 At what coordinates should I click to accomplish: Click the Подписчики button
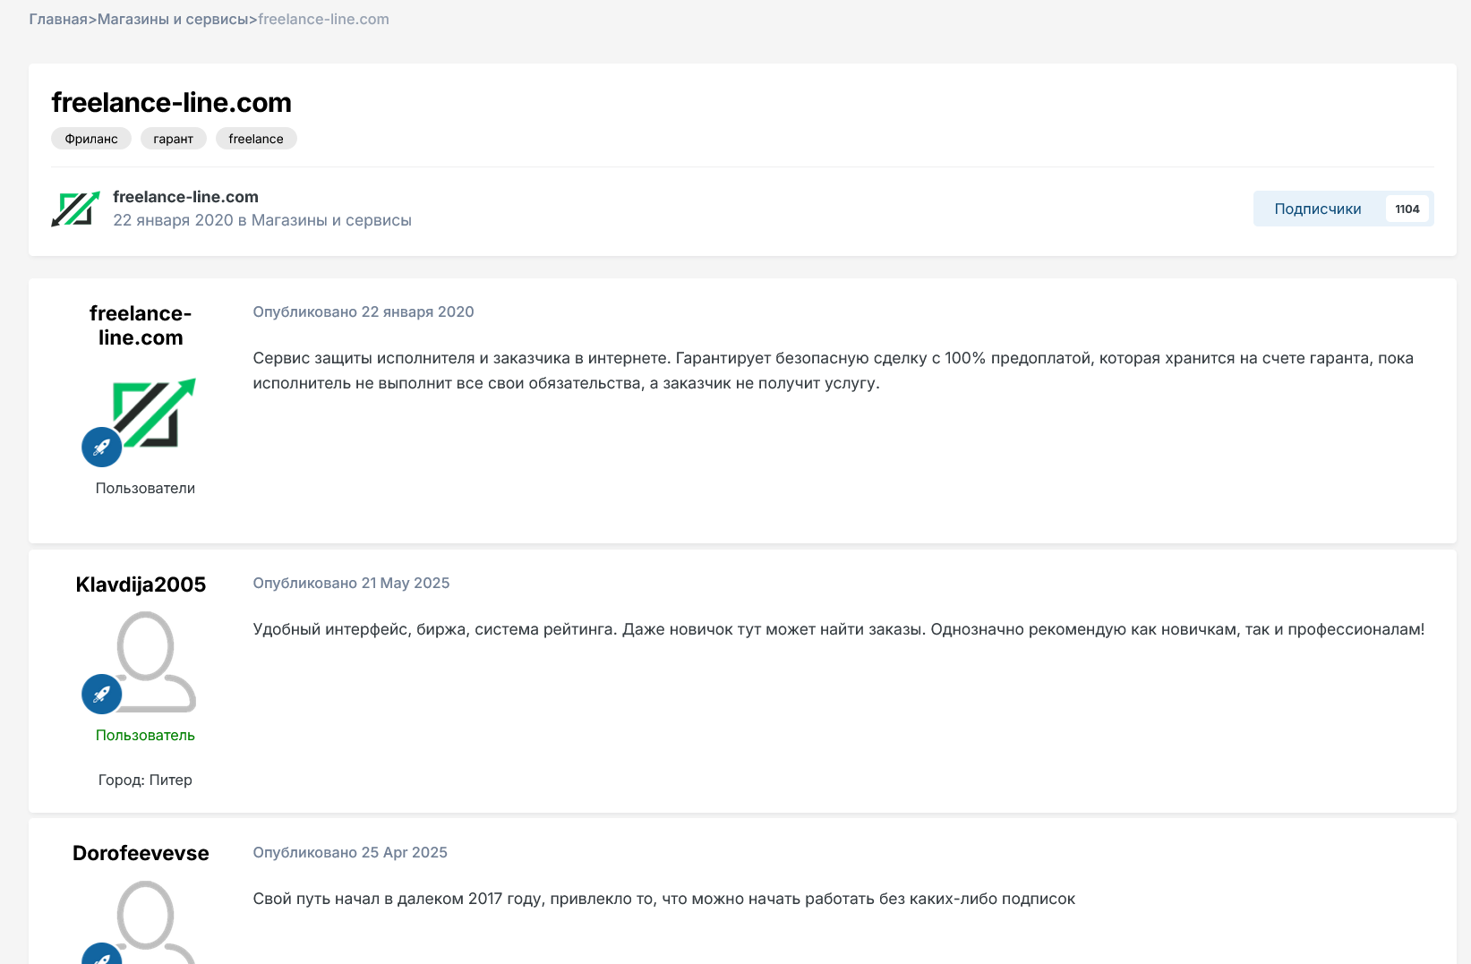pyautogui.click(x=1343, y=209)
